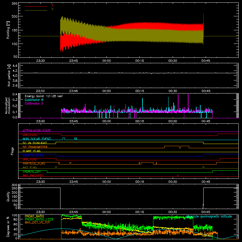Click 23:30 label under Flags plot
This screenshot has height=242, width=242.
(41, 182)
